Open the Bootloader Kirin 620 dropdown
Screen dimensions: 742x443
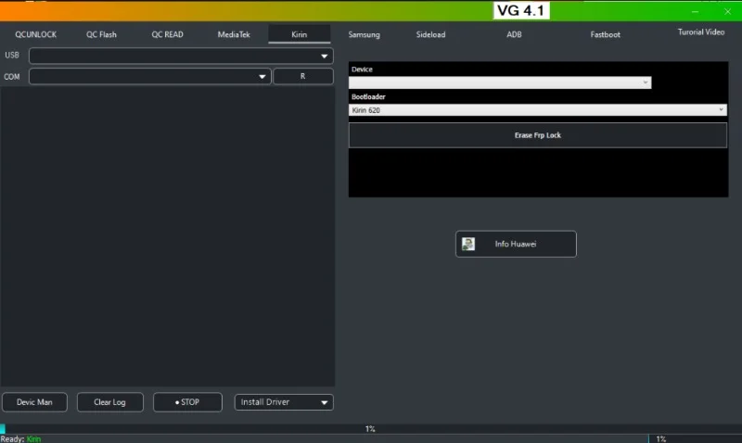(538, 110)
